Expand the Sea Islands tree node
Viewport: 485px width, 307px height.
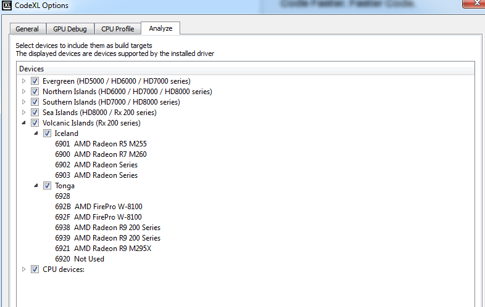23,113
